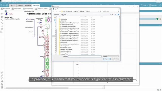Select the text box frame tool in sidebar
Screen dimensions: 162x91
click(2, 17)
